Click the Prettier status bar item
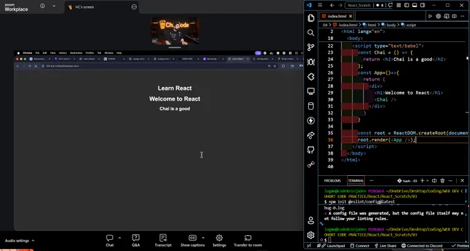Image resolution: width=470 pixels, height=251 pixels. pyautogui.click(x=460, y=246)
